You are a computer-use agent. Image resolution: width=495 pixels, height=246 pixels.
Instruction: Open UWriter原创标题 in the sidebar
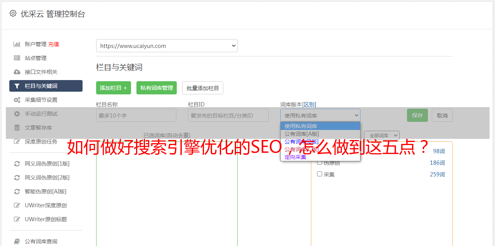pos(46,219)
